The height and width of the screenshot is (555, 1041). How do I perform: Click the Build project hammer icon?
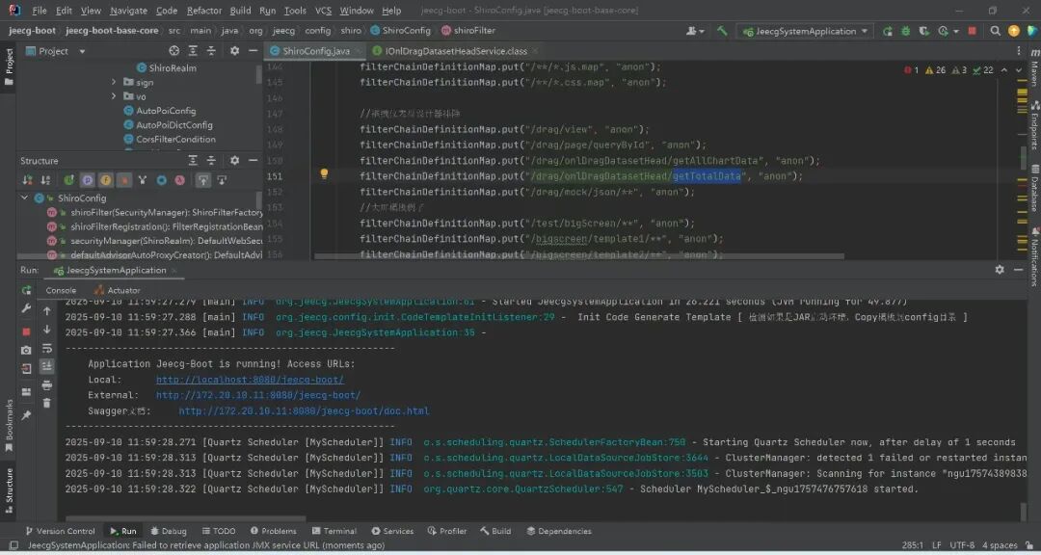coord(722,31)
